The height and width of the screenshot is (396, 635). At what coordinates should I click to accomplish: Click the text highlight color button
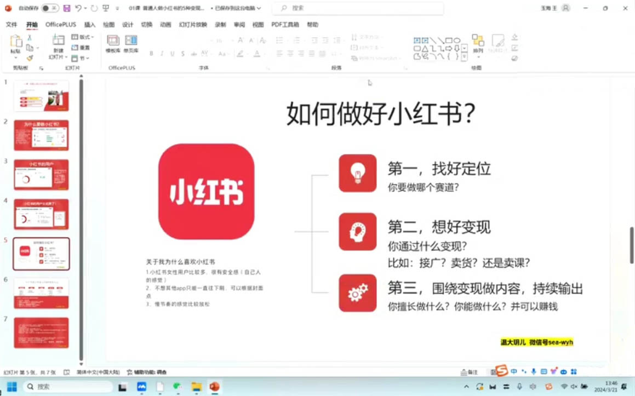(240, 54)
